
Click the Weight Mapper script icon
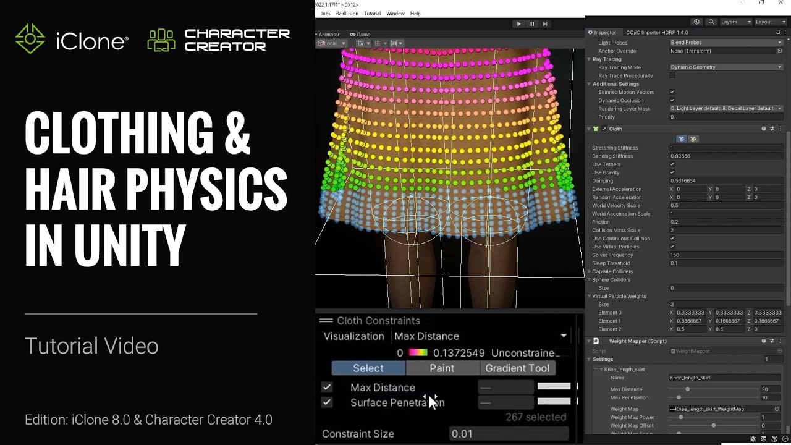coord(596,341)
